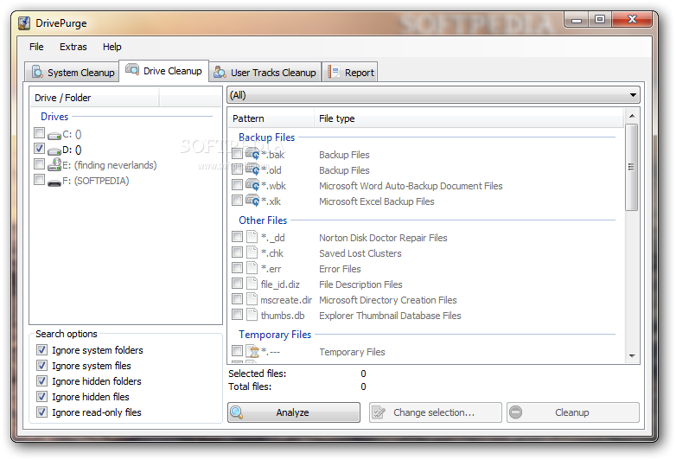Open the File menu
Viewport: 676px width, 460px height.
pyautogui.click(x=36, y=47)
